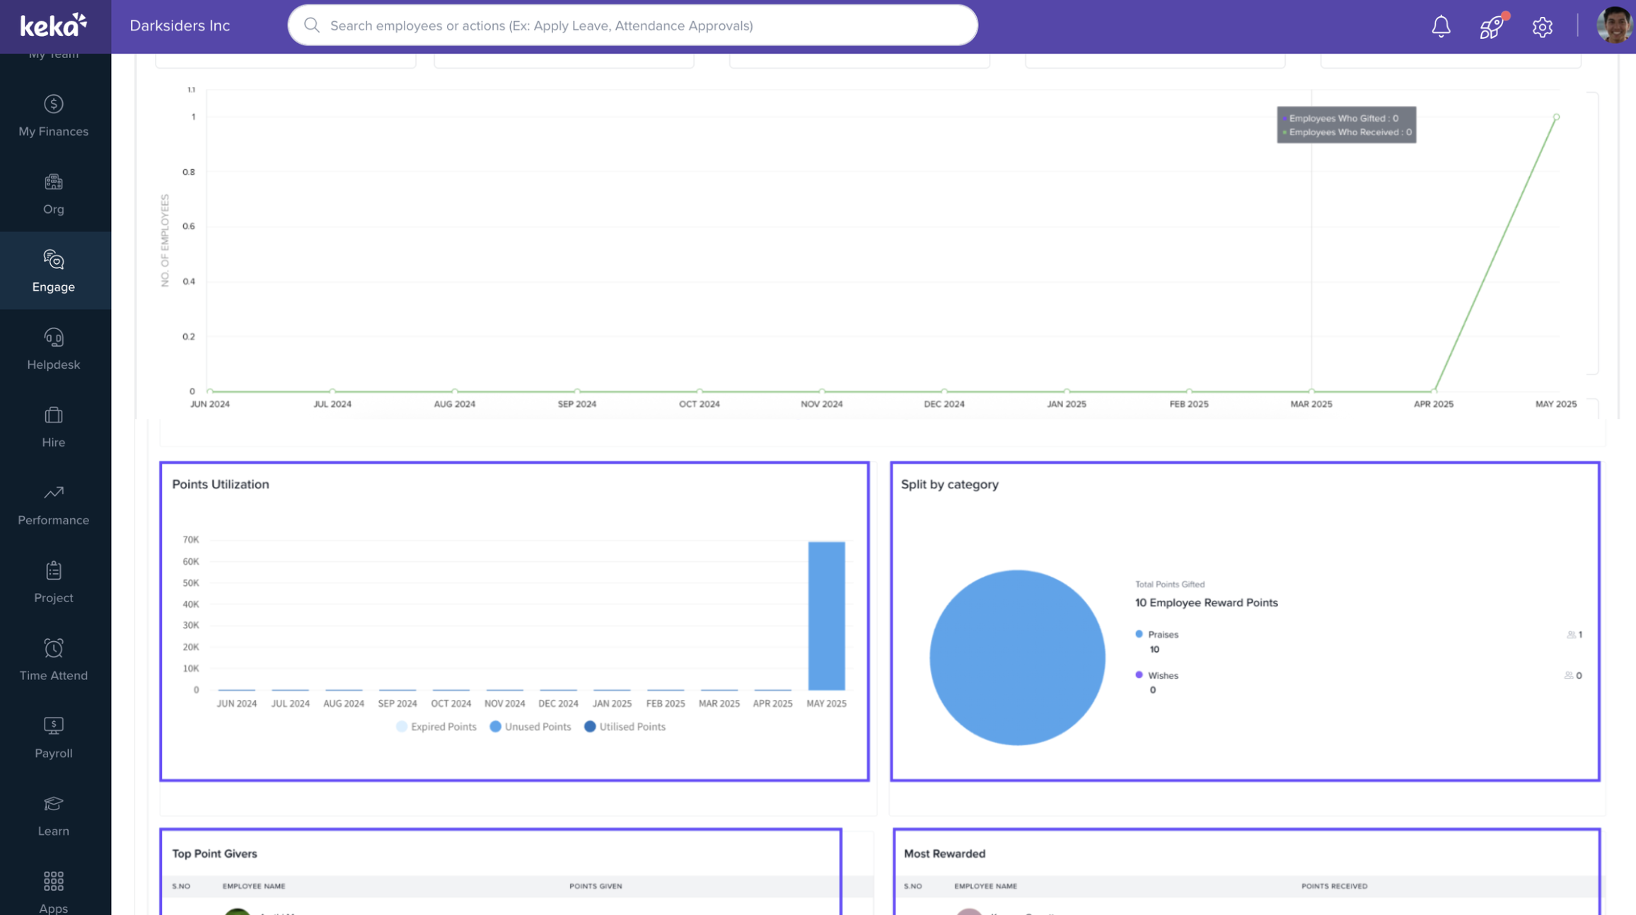The image size is (1636, 915).
Task: Open the Project sidebar item
Action: 54,583
